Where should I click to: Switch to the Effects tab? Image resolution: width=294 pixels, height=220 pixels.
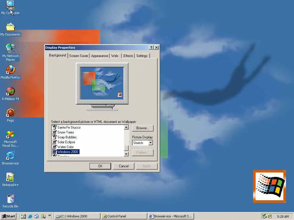(x=128, y=56)
